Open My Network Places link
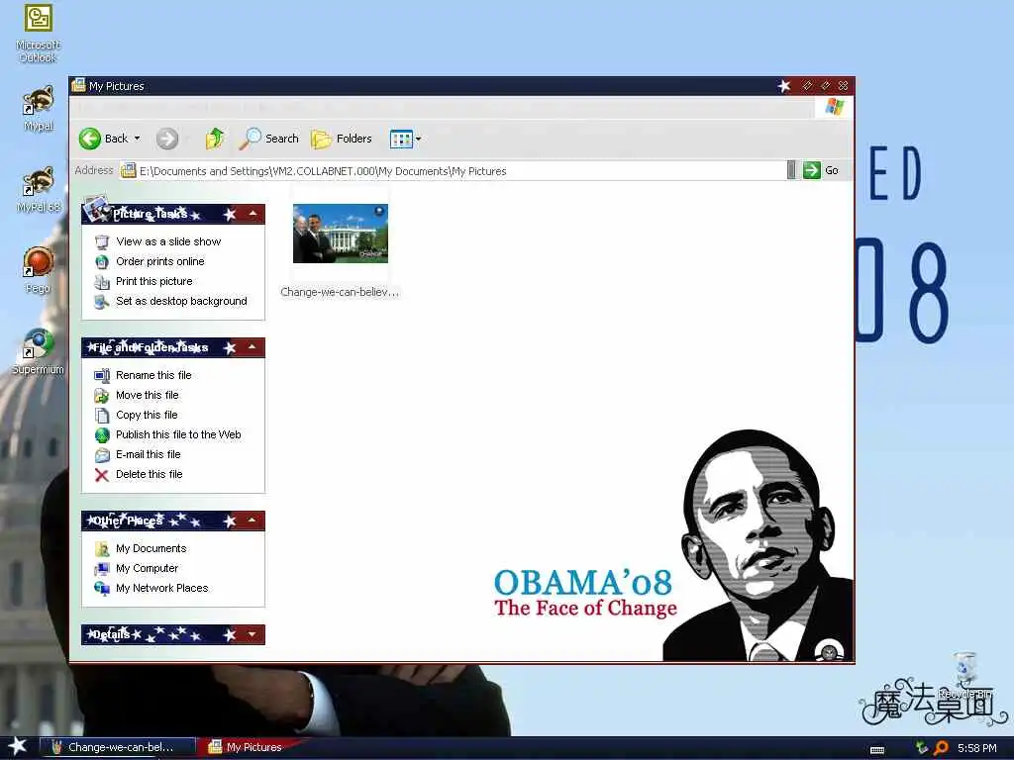The image size is (1014, 760). tap(161, 588)
